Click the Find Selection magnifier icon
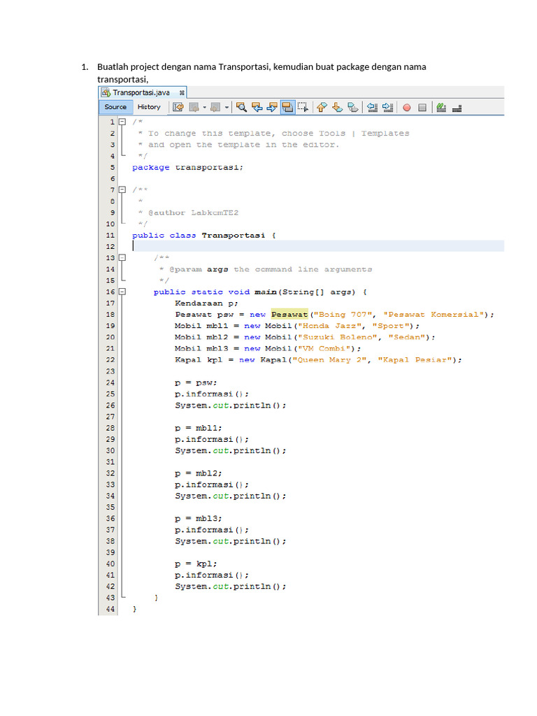This screenshot has width=537, height=716. [241, 107]
